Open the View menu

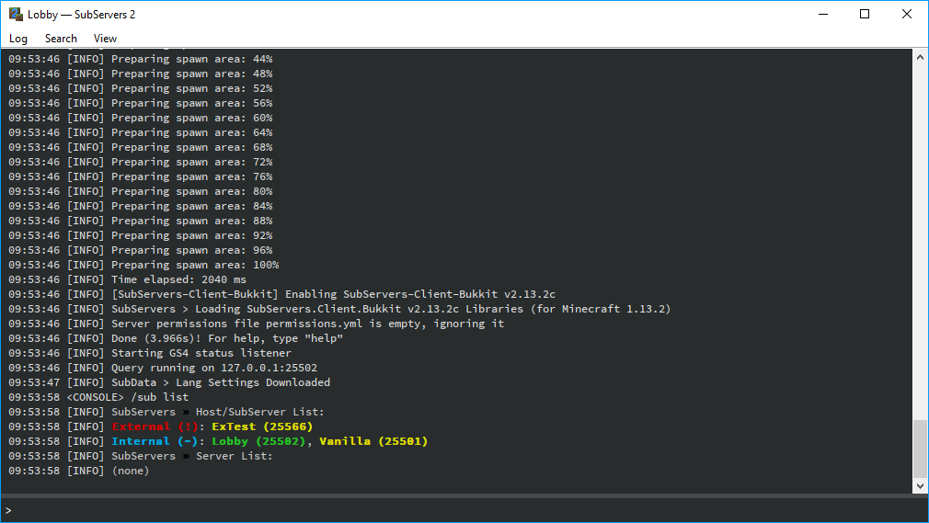pyautogui.click(x=105, y=39)
